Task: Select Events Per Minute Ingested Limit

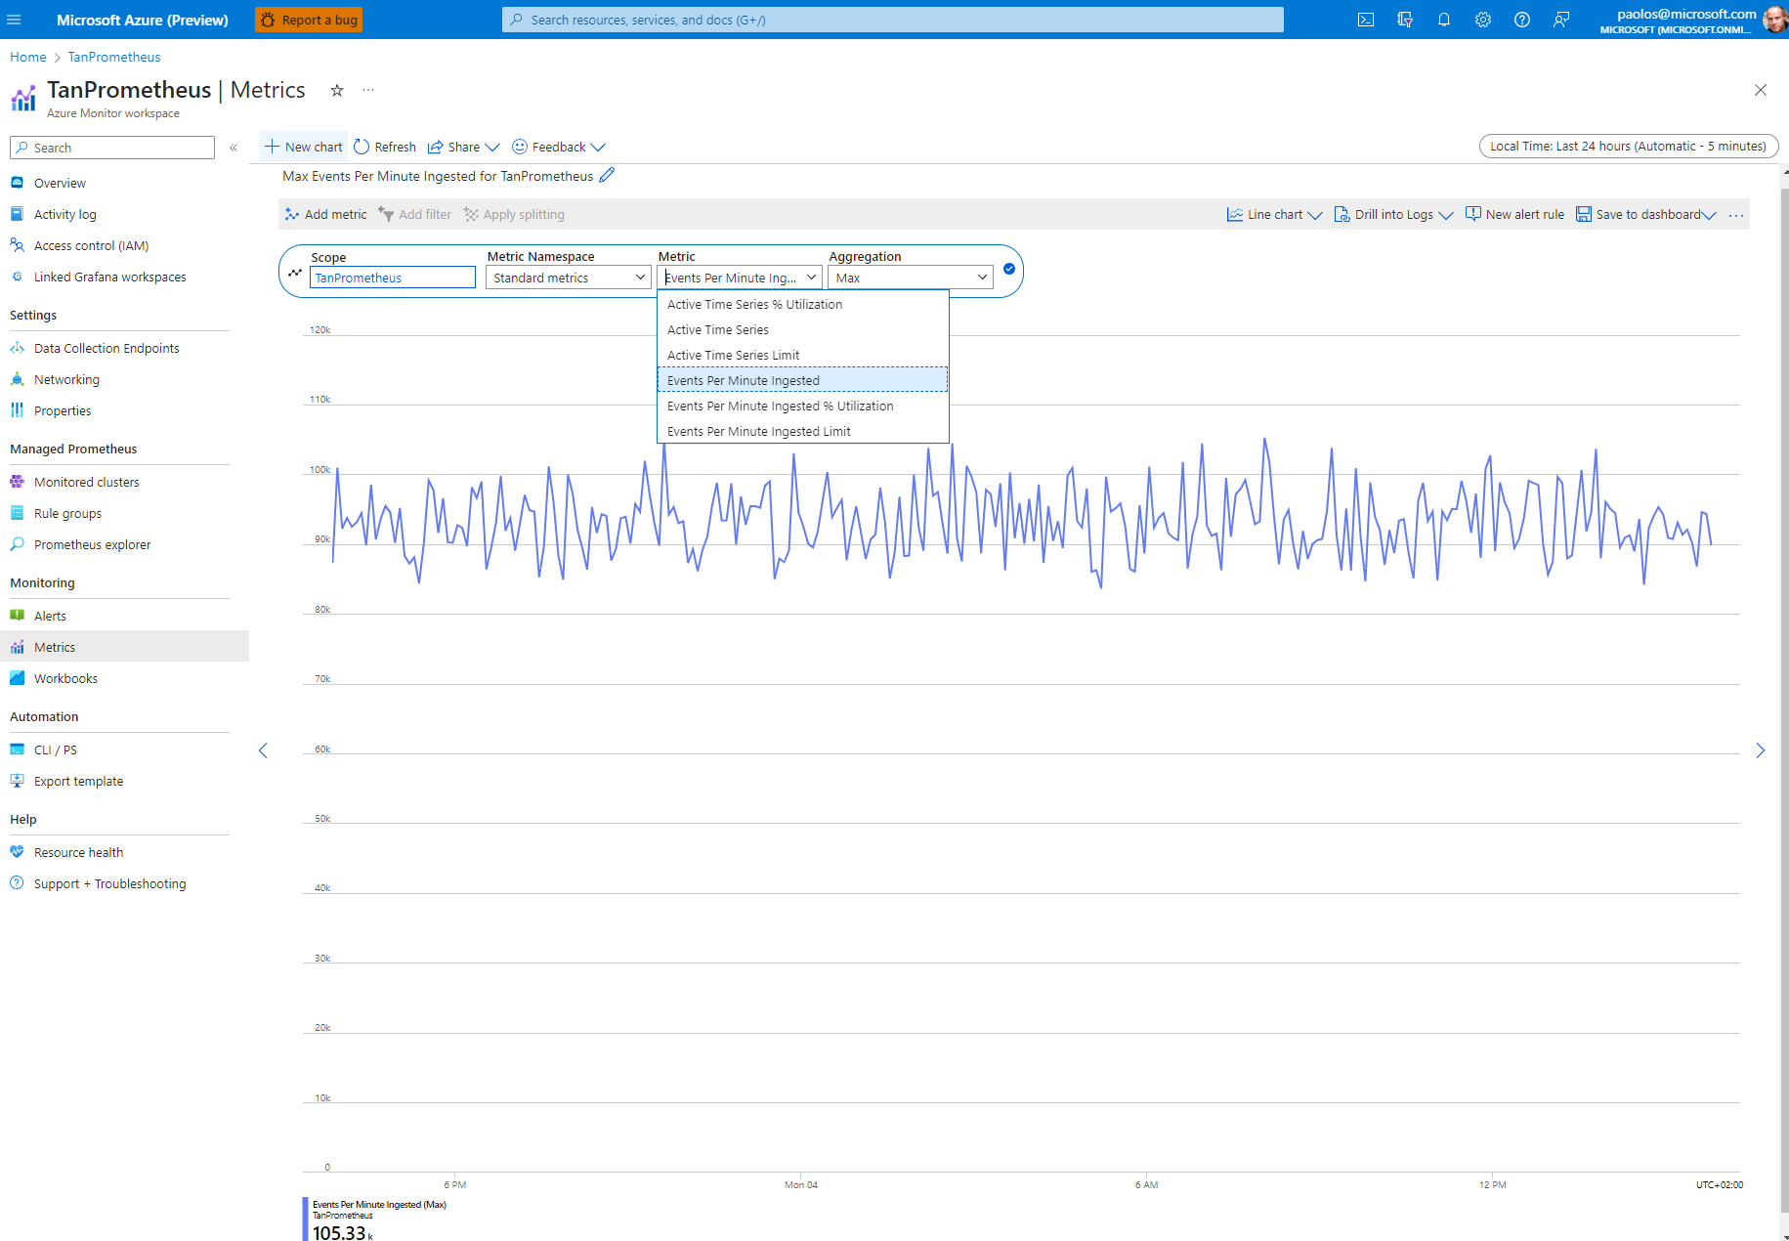Action: tap(803, 431)
